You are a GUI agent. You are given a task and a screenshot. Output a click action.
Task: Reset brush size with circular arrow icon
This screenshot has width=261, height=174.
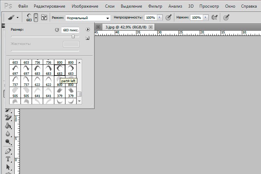click(57, 30)
